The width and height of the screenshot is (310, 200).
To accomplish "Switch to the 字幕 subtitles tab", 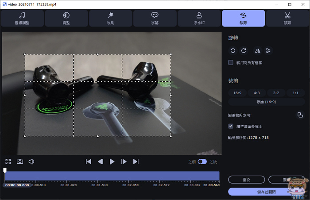I will point(155,19).
